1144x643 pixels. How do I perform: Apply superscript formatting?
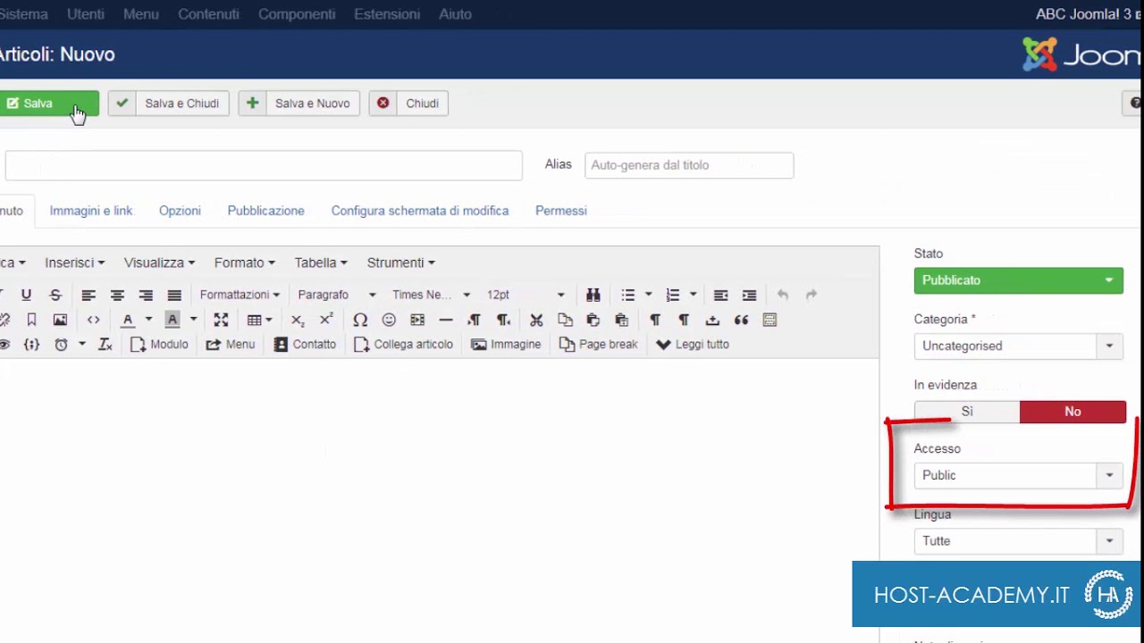point(326,320)
